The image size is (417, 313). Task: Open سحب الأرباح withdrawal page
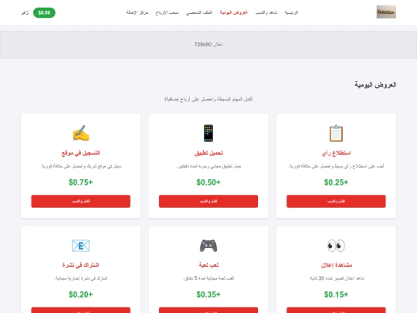(167, 12)
